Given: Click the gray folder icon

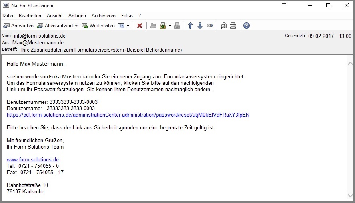Looking at the screenshot, I should 153,26.
